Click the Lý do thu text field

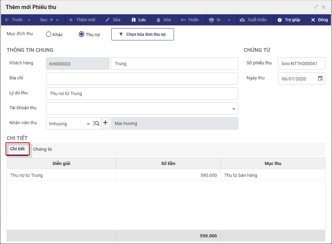coord(142,93)
